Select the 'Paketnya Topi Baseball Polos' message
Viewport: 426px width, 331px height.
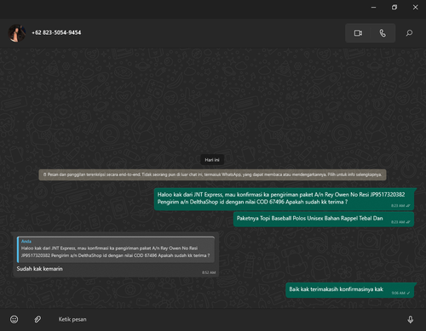click(x=324, y=220)
